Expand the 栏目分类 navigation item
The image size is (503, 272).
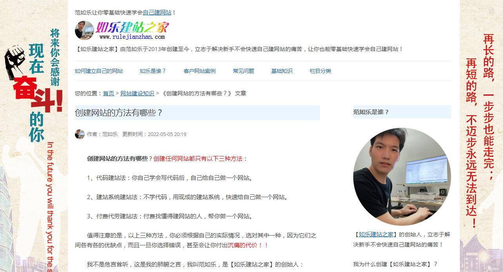(x=320, y=71)
